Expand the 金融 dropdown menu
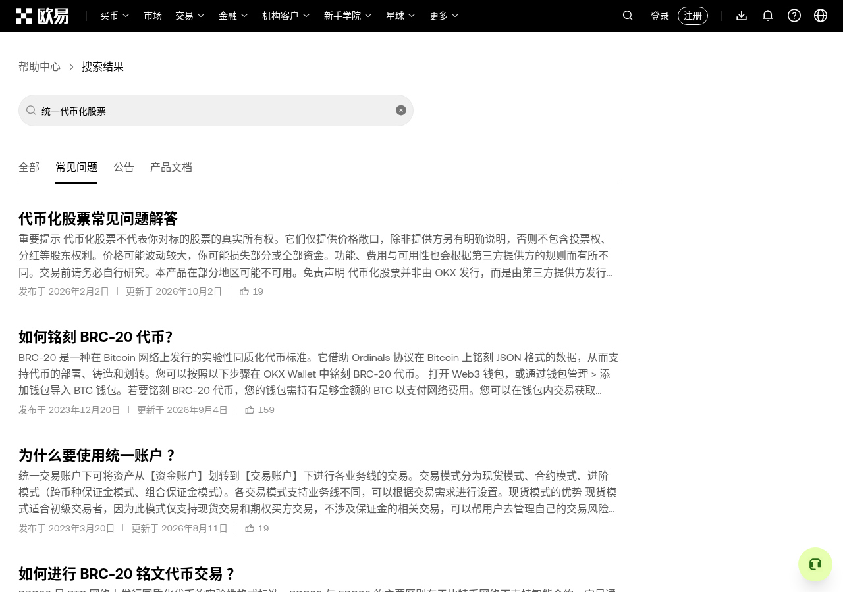The width and height of the screenshot is (843, 592). point(233,16)
